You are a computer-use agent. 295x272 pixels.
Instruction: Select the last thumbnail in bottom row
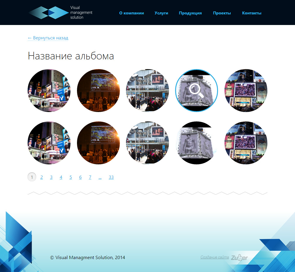246,143
